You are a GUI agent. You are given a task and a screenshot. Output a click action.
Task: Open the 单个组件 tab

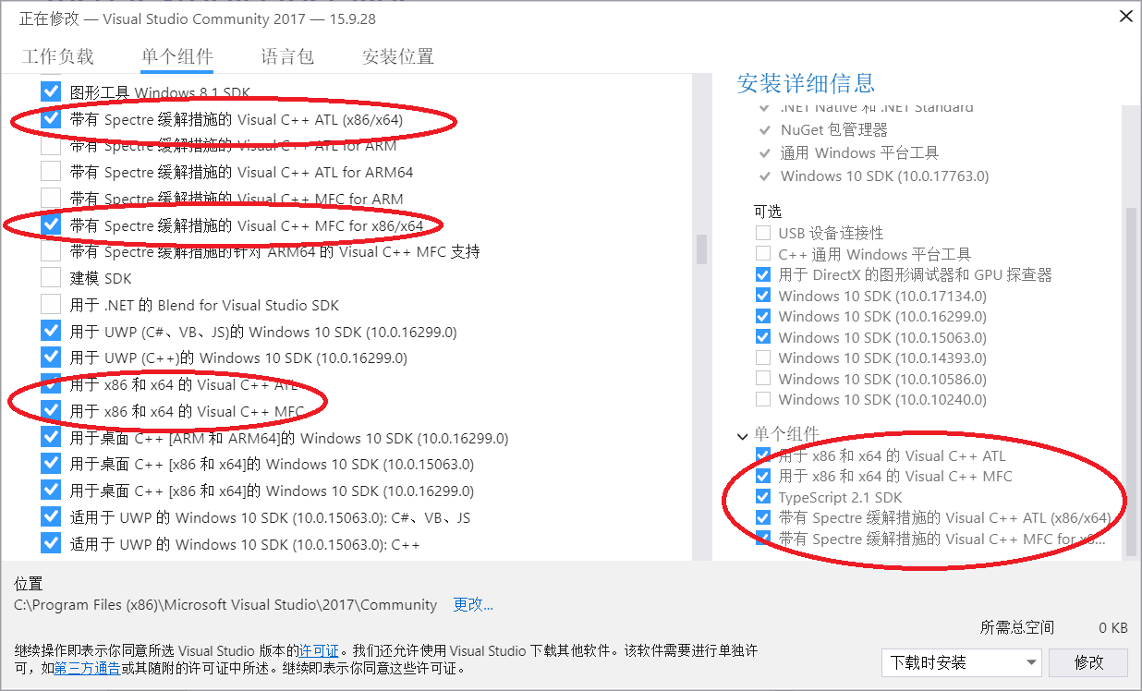[x=177, y=56]
